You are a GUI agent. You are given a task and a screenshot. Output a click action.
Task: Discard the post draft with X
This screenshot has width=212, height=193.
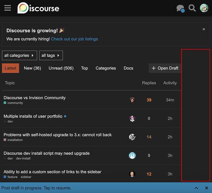[x=207, y=188]
